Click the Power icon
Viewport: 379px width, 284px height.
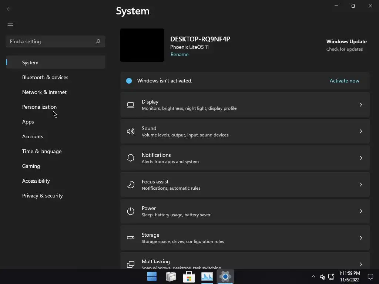(131, 211)
